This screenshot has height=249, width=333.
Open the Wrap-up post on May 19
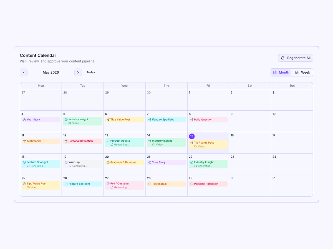[x=83, y=164]
